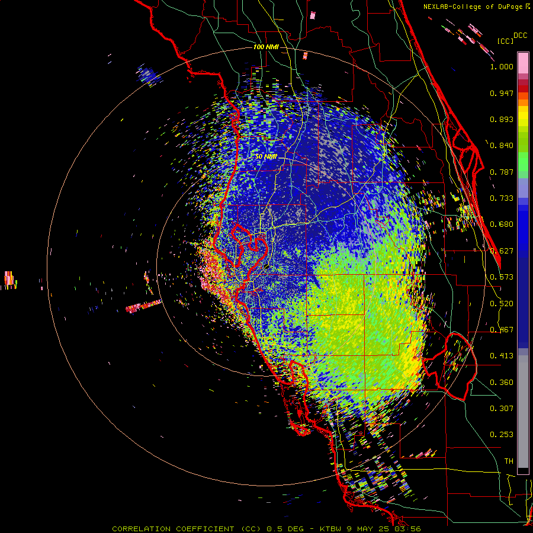Image resolution: width=533 pixels, height=533 pixels.
Task: Select the 0.680 color scale value
Action: (x=502, y=224)
